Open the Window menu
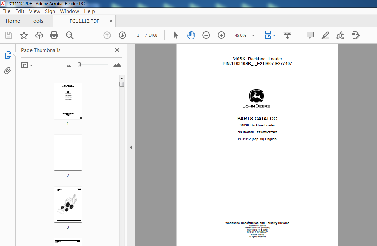 pos(69,11)
